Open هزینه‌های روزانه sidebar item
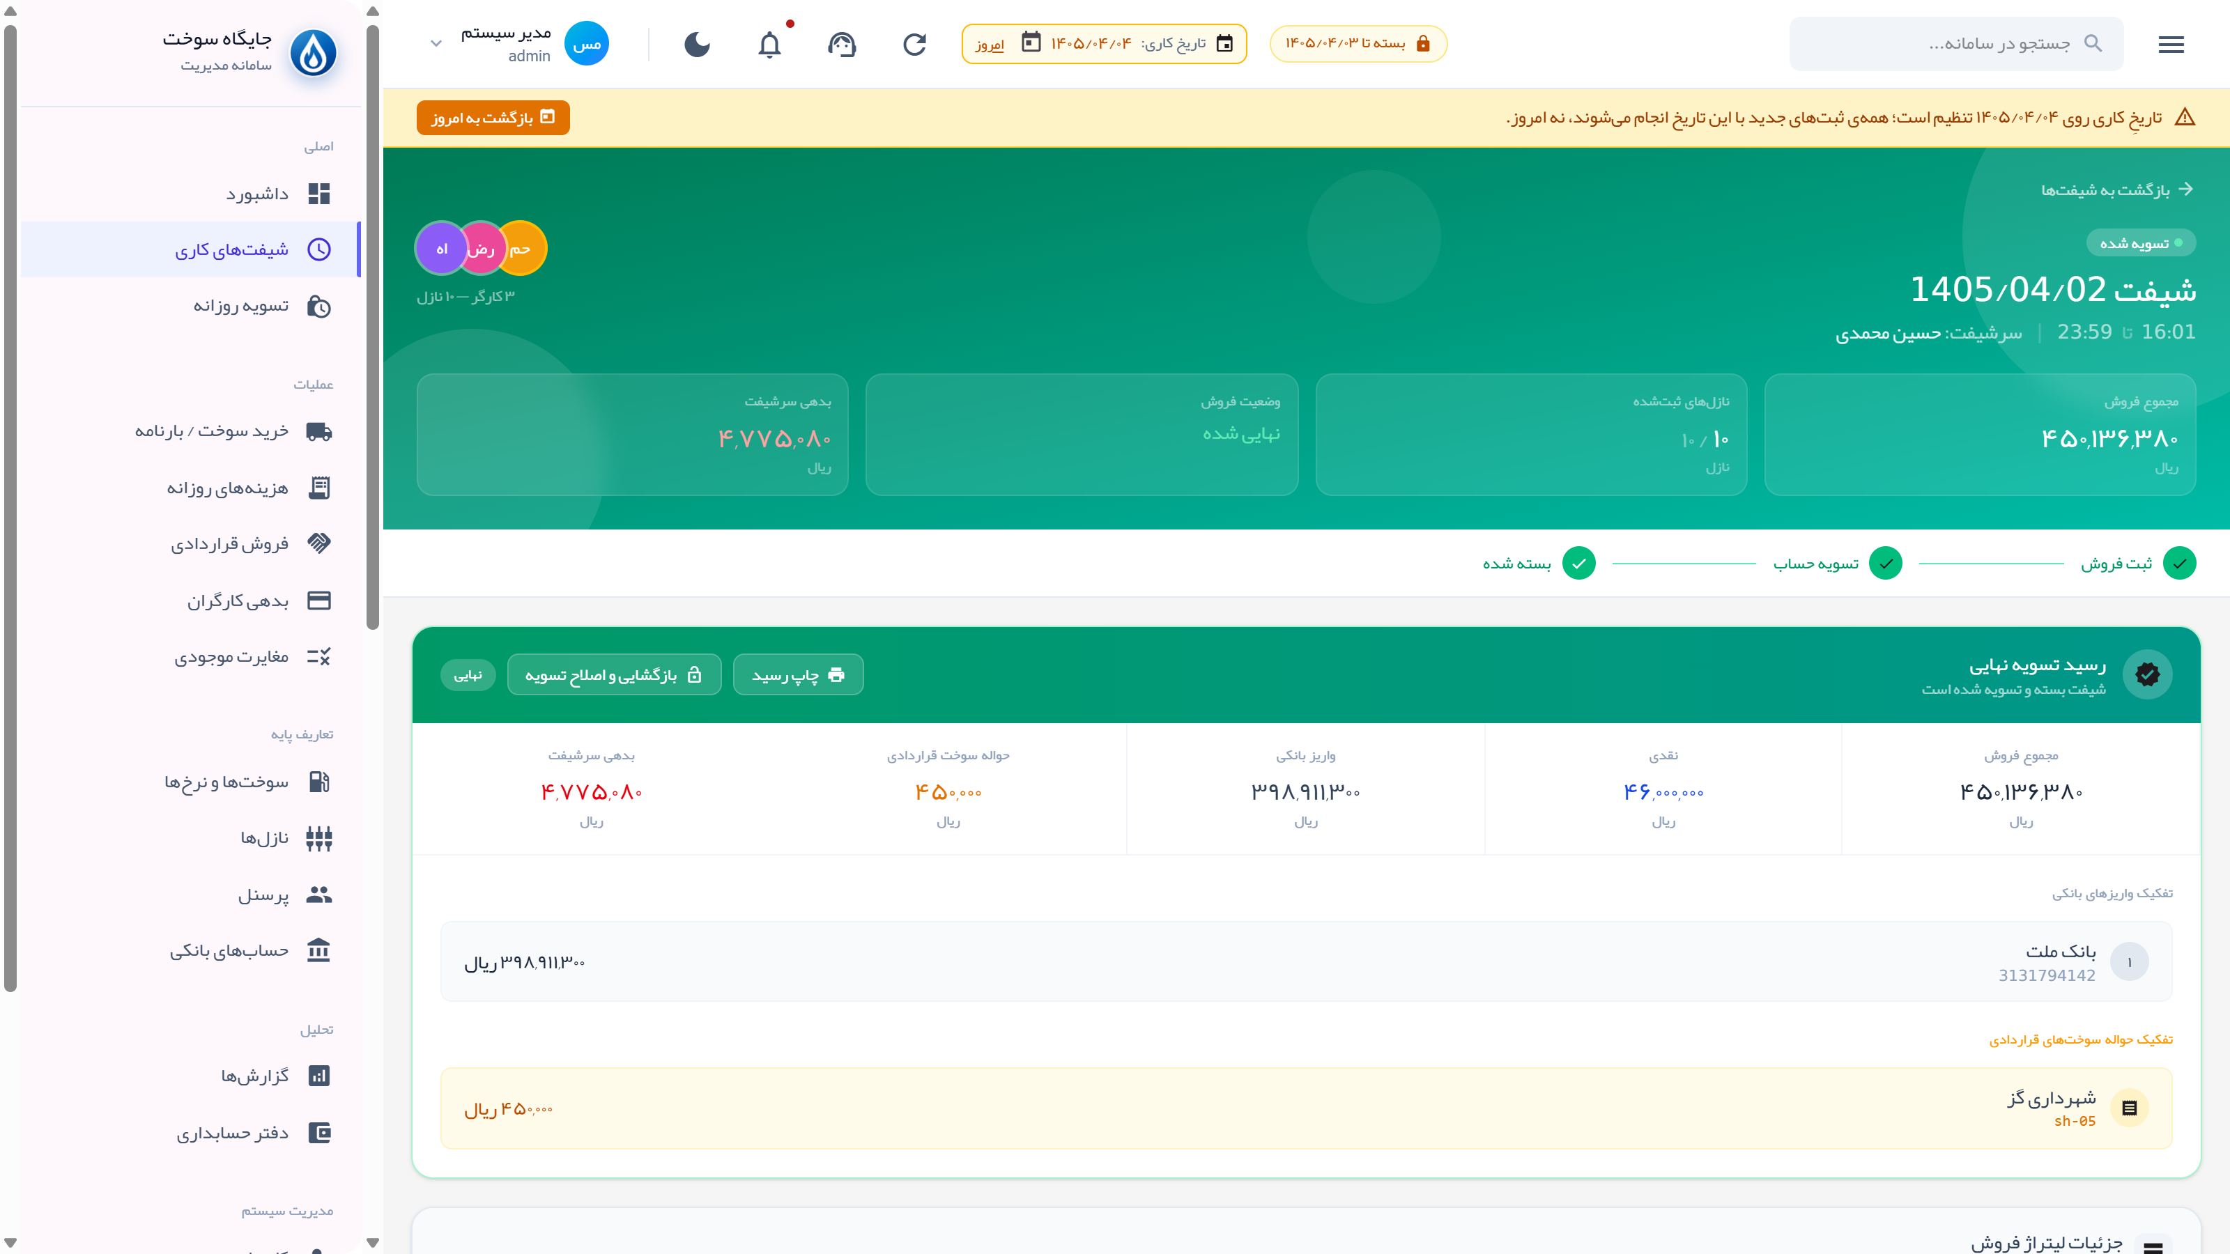2230x1254 pixels. (x=190, y=488)
